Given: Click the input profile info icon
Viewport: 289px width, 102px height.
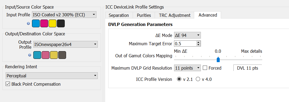Looking at the screenshot, I should (28, 24).
